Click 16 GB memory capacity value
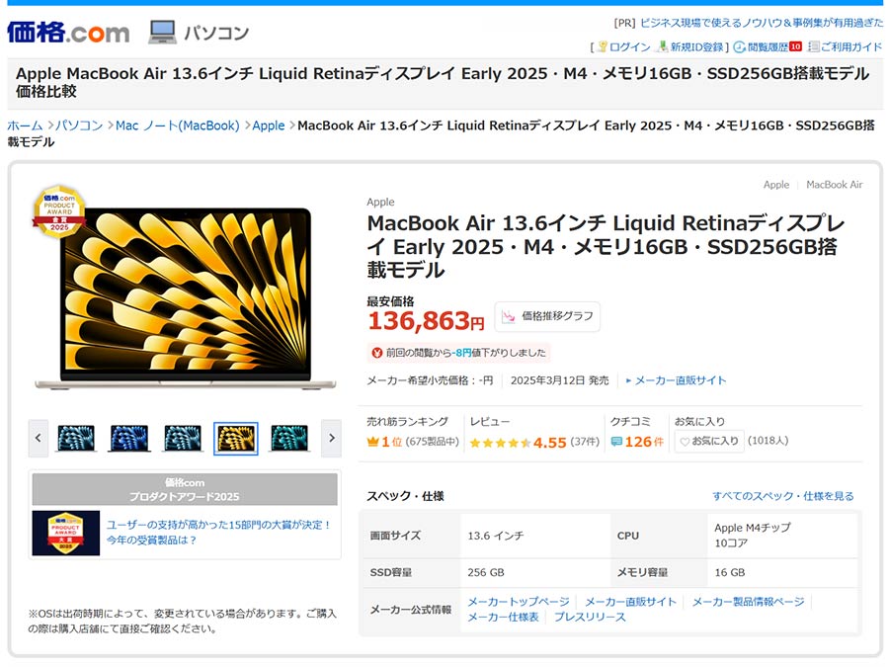 pos(730,572)
